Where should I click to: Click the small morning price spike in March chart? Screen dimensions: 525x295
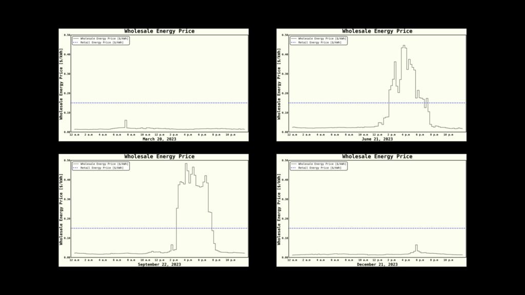coord(126,121)
